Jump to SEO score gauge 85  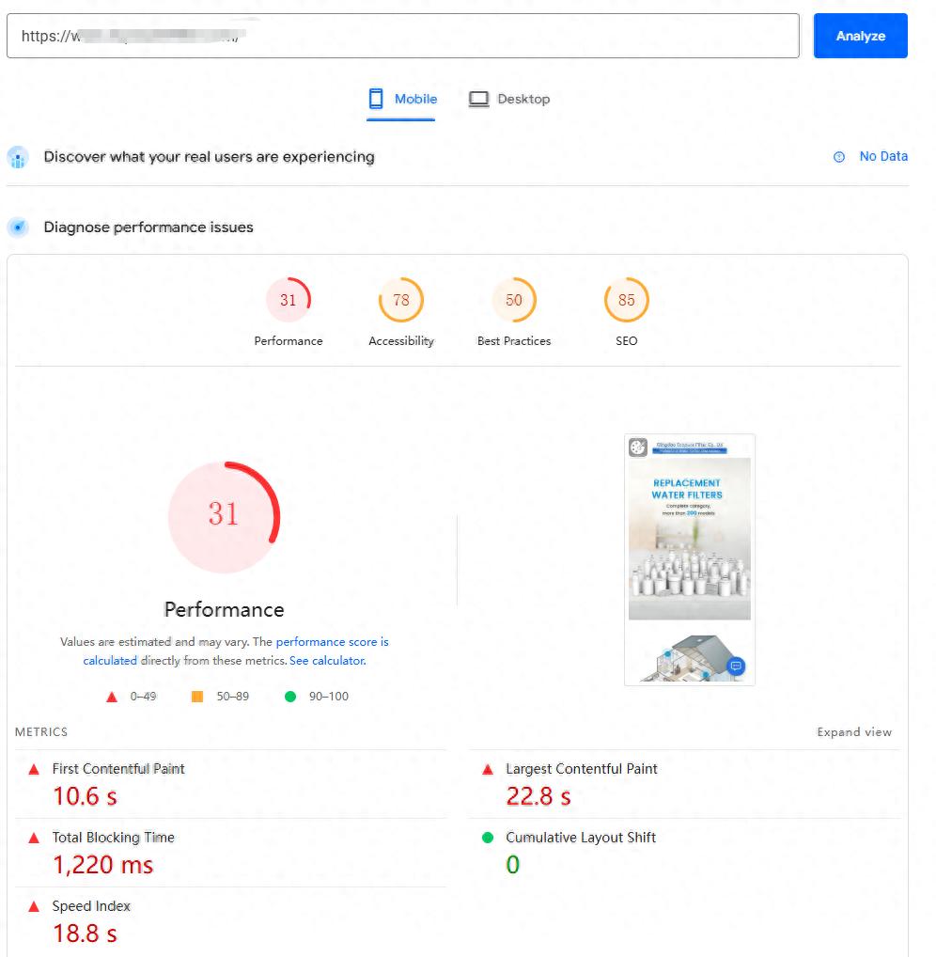(x=627, y=301)
